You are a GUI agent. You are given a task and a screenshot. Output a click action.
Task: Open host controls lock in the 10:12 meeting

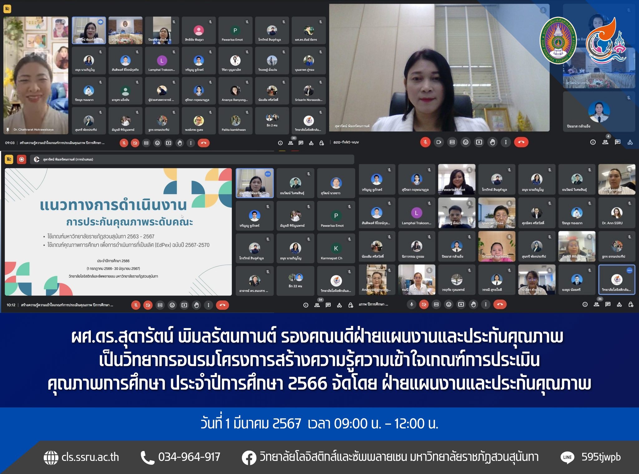(x=351, y=305)
